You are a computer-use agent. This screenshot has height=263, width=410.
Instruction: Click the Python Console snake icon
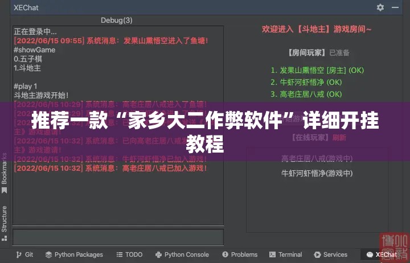(158, 254)
